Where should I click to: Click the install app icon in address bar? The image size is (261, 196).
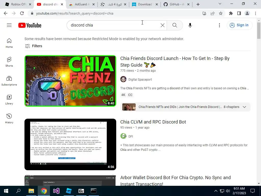pos(204,13)
